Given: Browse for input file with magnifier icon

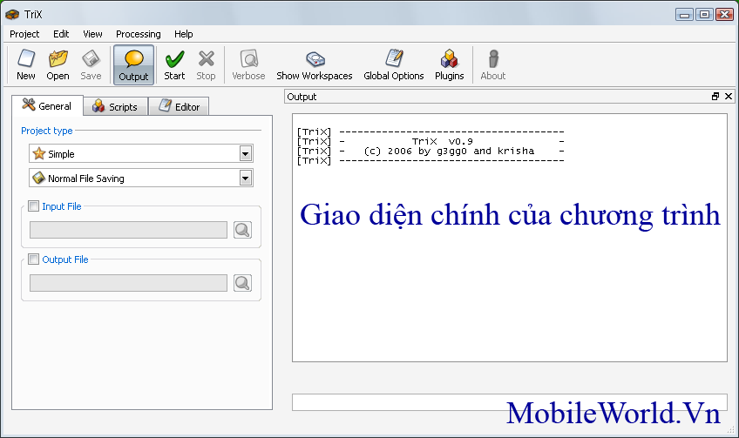Looking at the screenshot, I should pos(242,230).
